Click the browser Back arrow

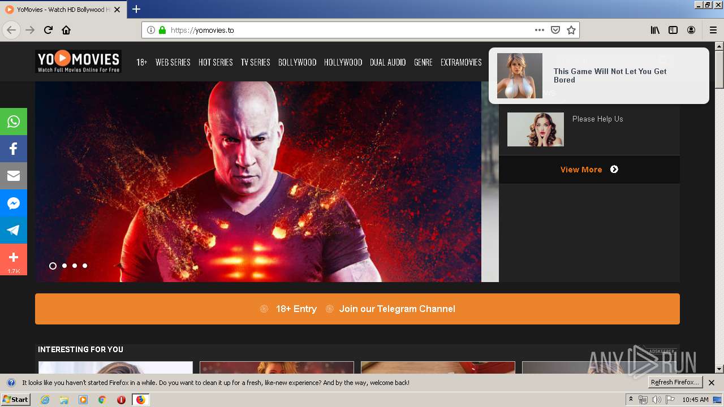point(11,30)
